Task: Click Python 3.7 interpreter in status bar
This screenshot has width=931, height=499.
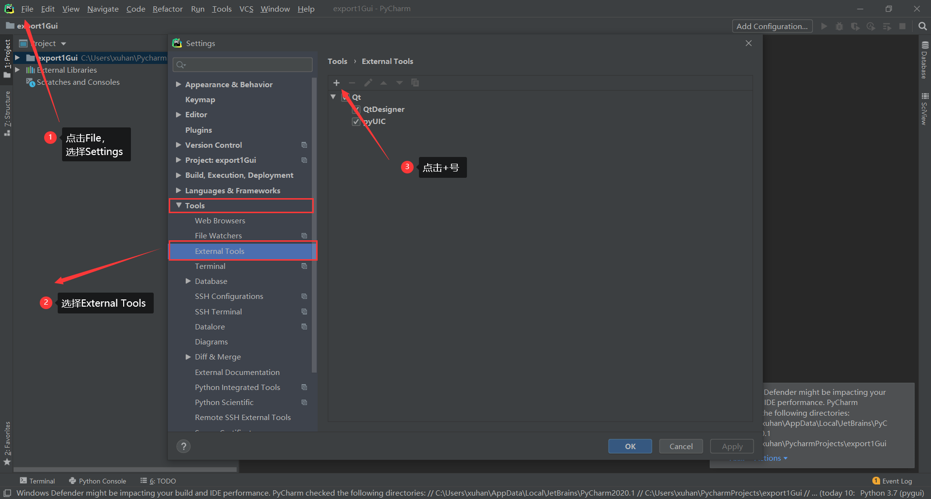Action: pos(892,493)
